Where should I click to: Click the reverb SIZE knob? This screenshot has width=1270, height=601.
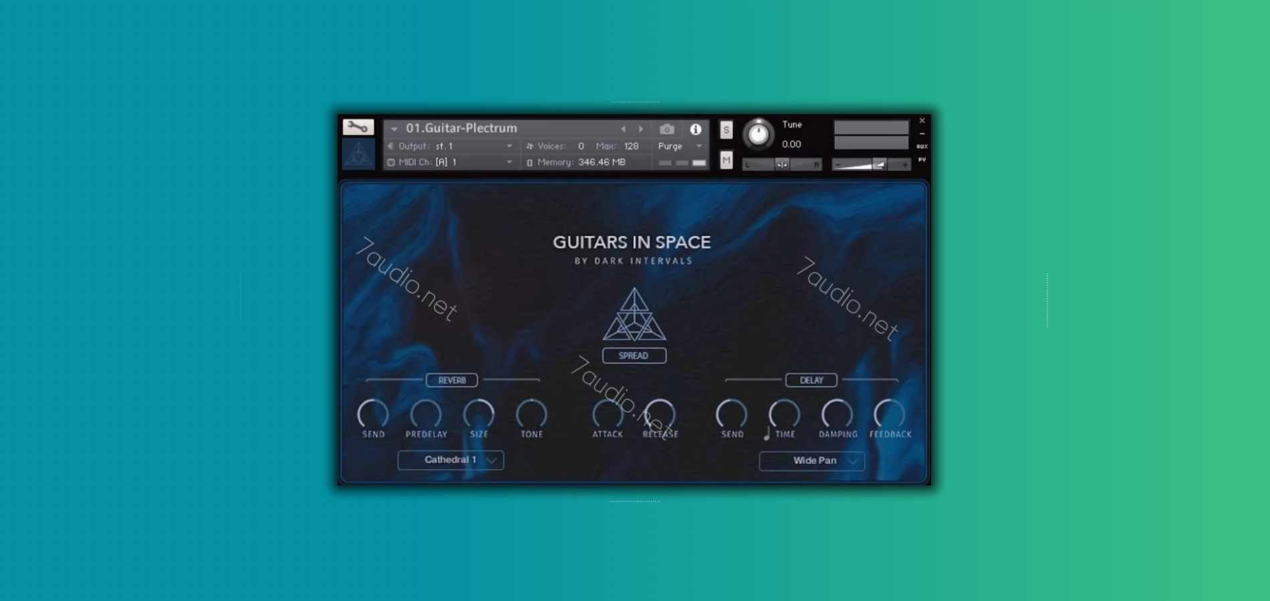pos(479,414)
